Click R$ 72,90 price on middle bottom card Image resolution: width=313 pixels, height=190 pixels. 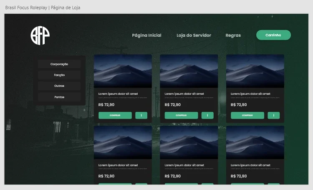[172, 176]
